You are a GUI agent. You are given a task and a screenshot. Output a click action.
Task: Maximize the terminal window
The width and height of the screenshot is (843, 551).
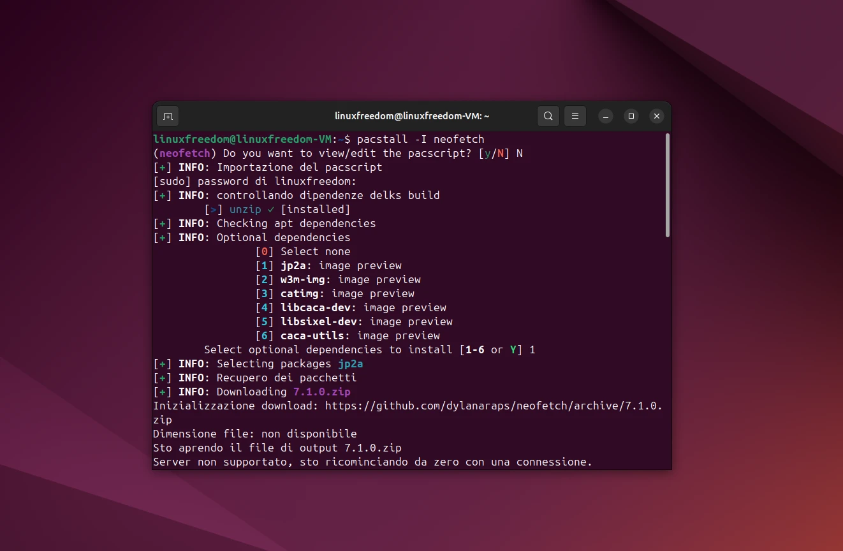coord(631,116)
